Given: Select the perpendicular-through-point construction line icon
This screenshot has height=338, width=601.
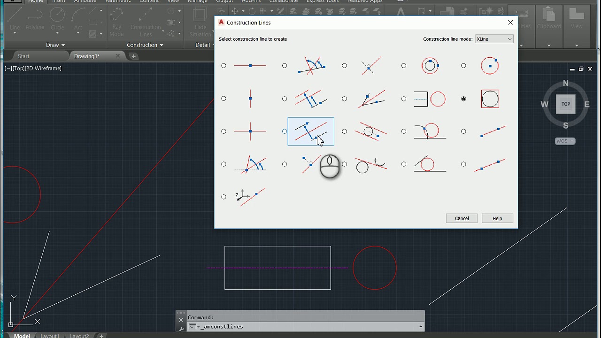Looking at the screenshot, I should point(311,164).
